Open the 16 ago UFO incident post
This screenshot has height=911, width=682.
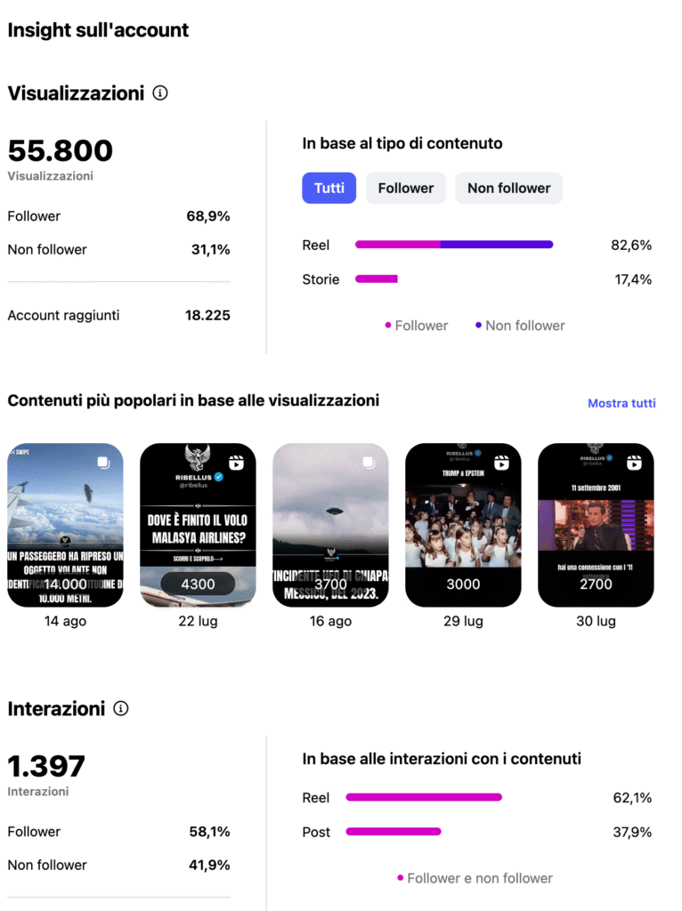coord(330,525)
